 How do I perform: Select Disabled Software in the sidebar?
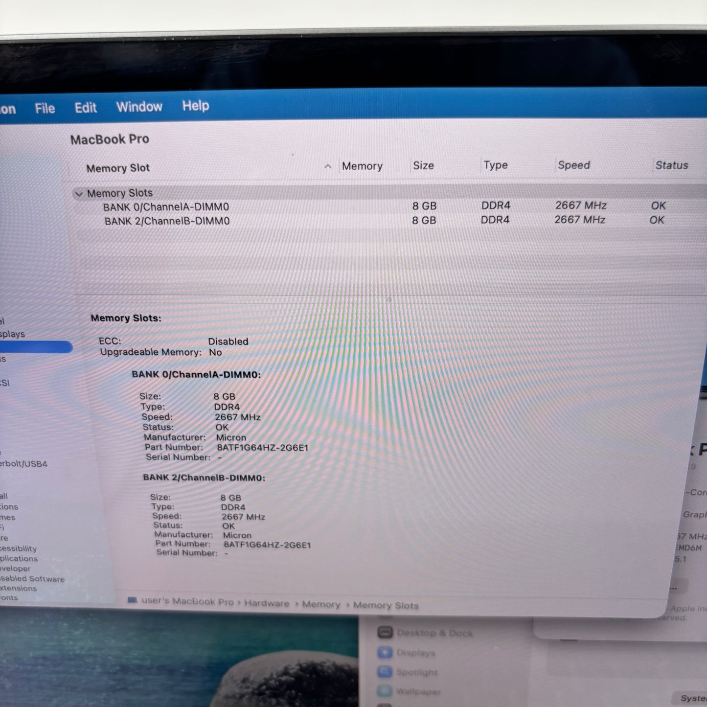pyautogui.click(x=32, y=579)
